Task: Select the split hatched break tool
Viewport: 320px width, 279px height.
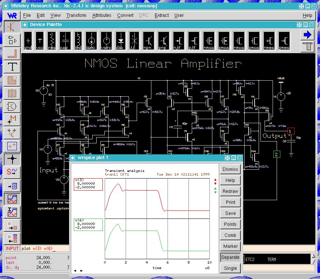Action: point(12,93)
